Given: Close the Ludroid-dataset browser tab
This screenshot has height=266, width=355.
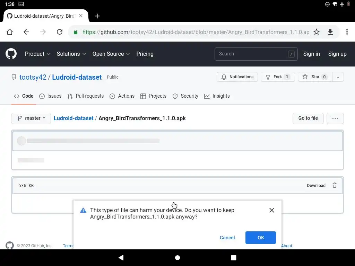Looking at the screenshot, I should [x=81, y=16].
